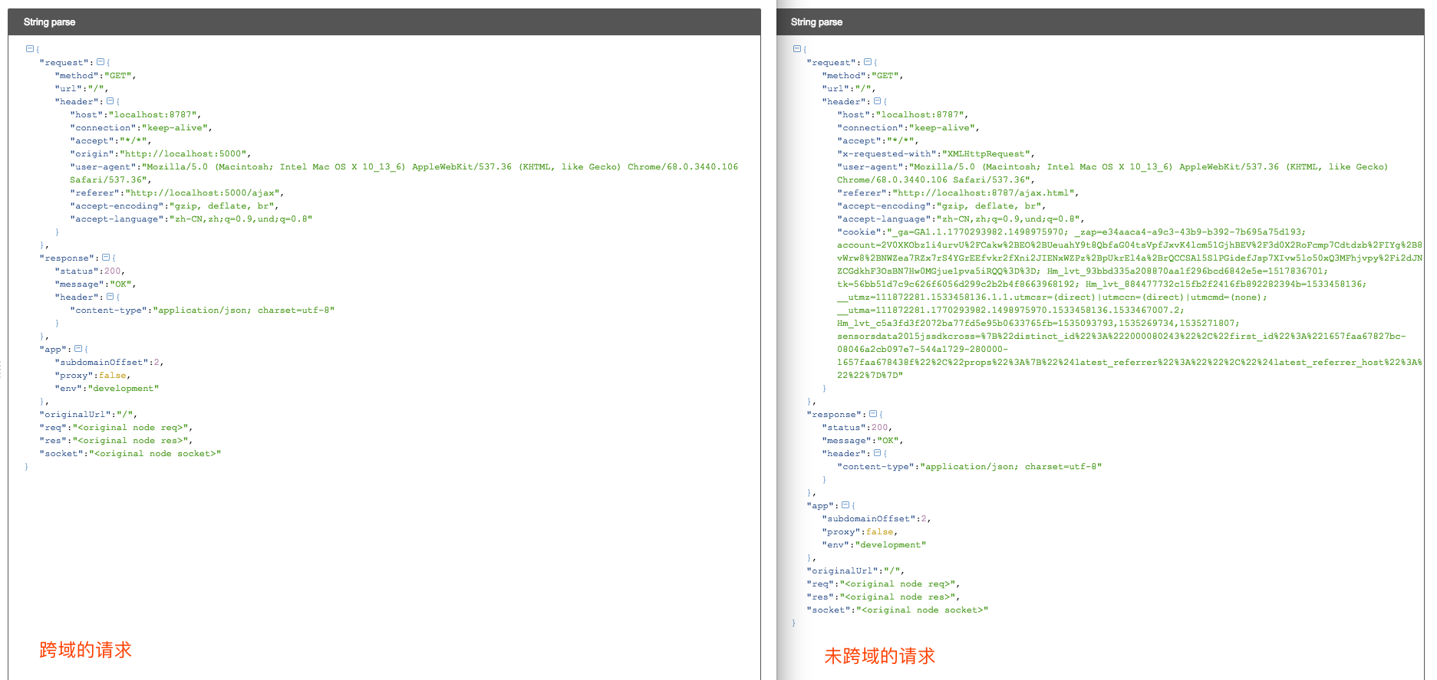Collapse response "header" node in the right panel

(x=877, y=453)
